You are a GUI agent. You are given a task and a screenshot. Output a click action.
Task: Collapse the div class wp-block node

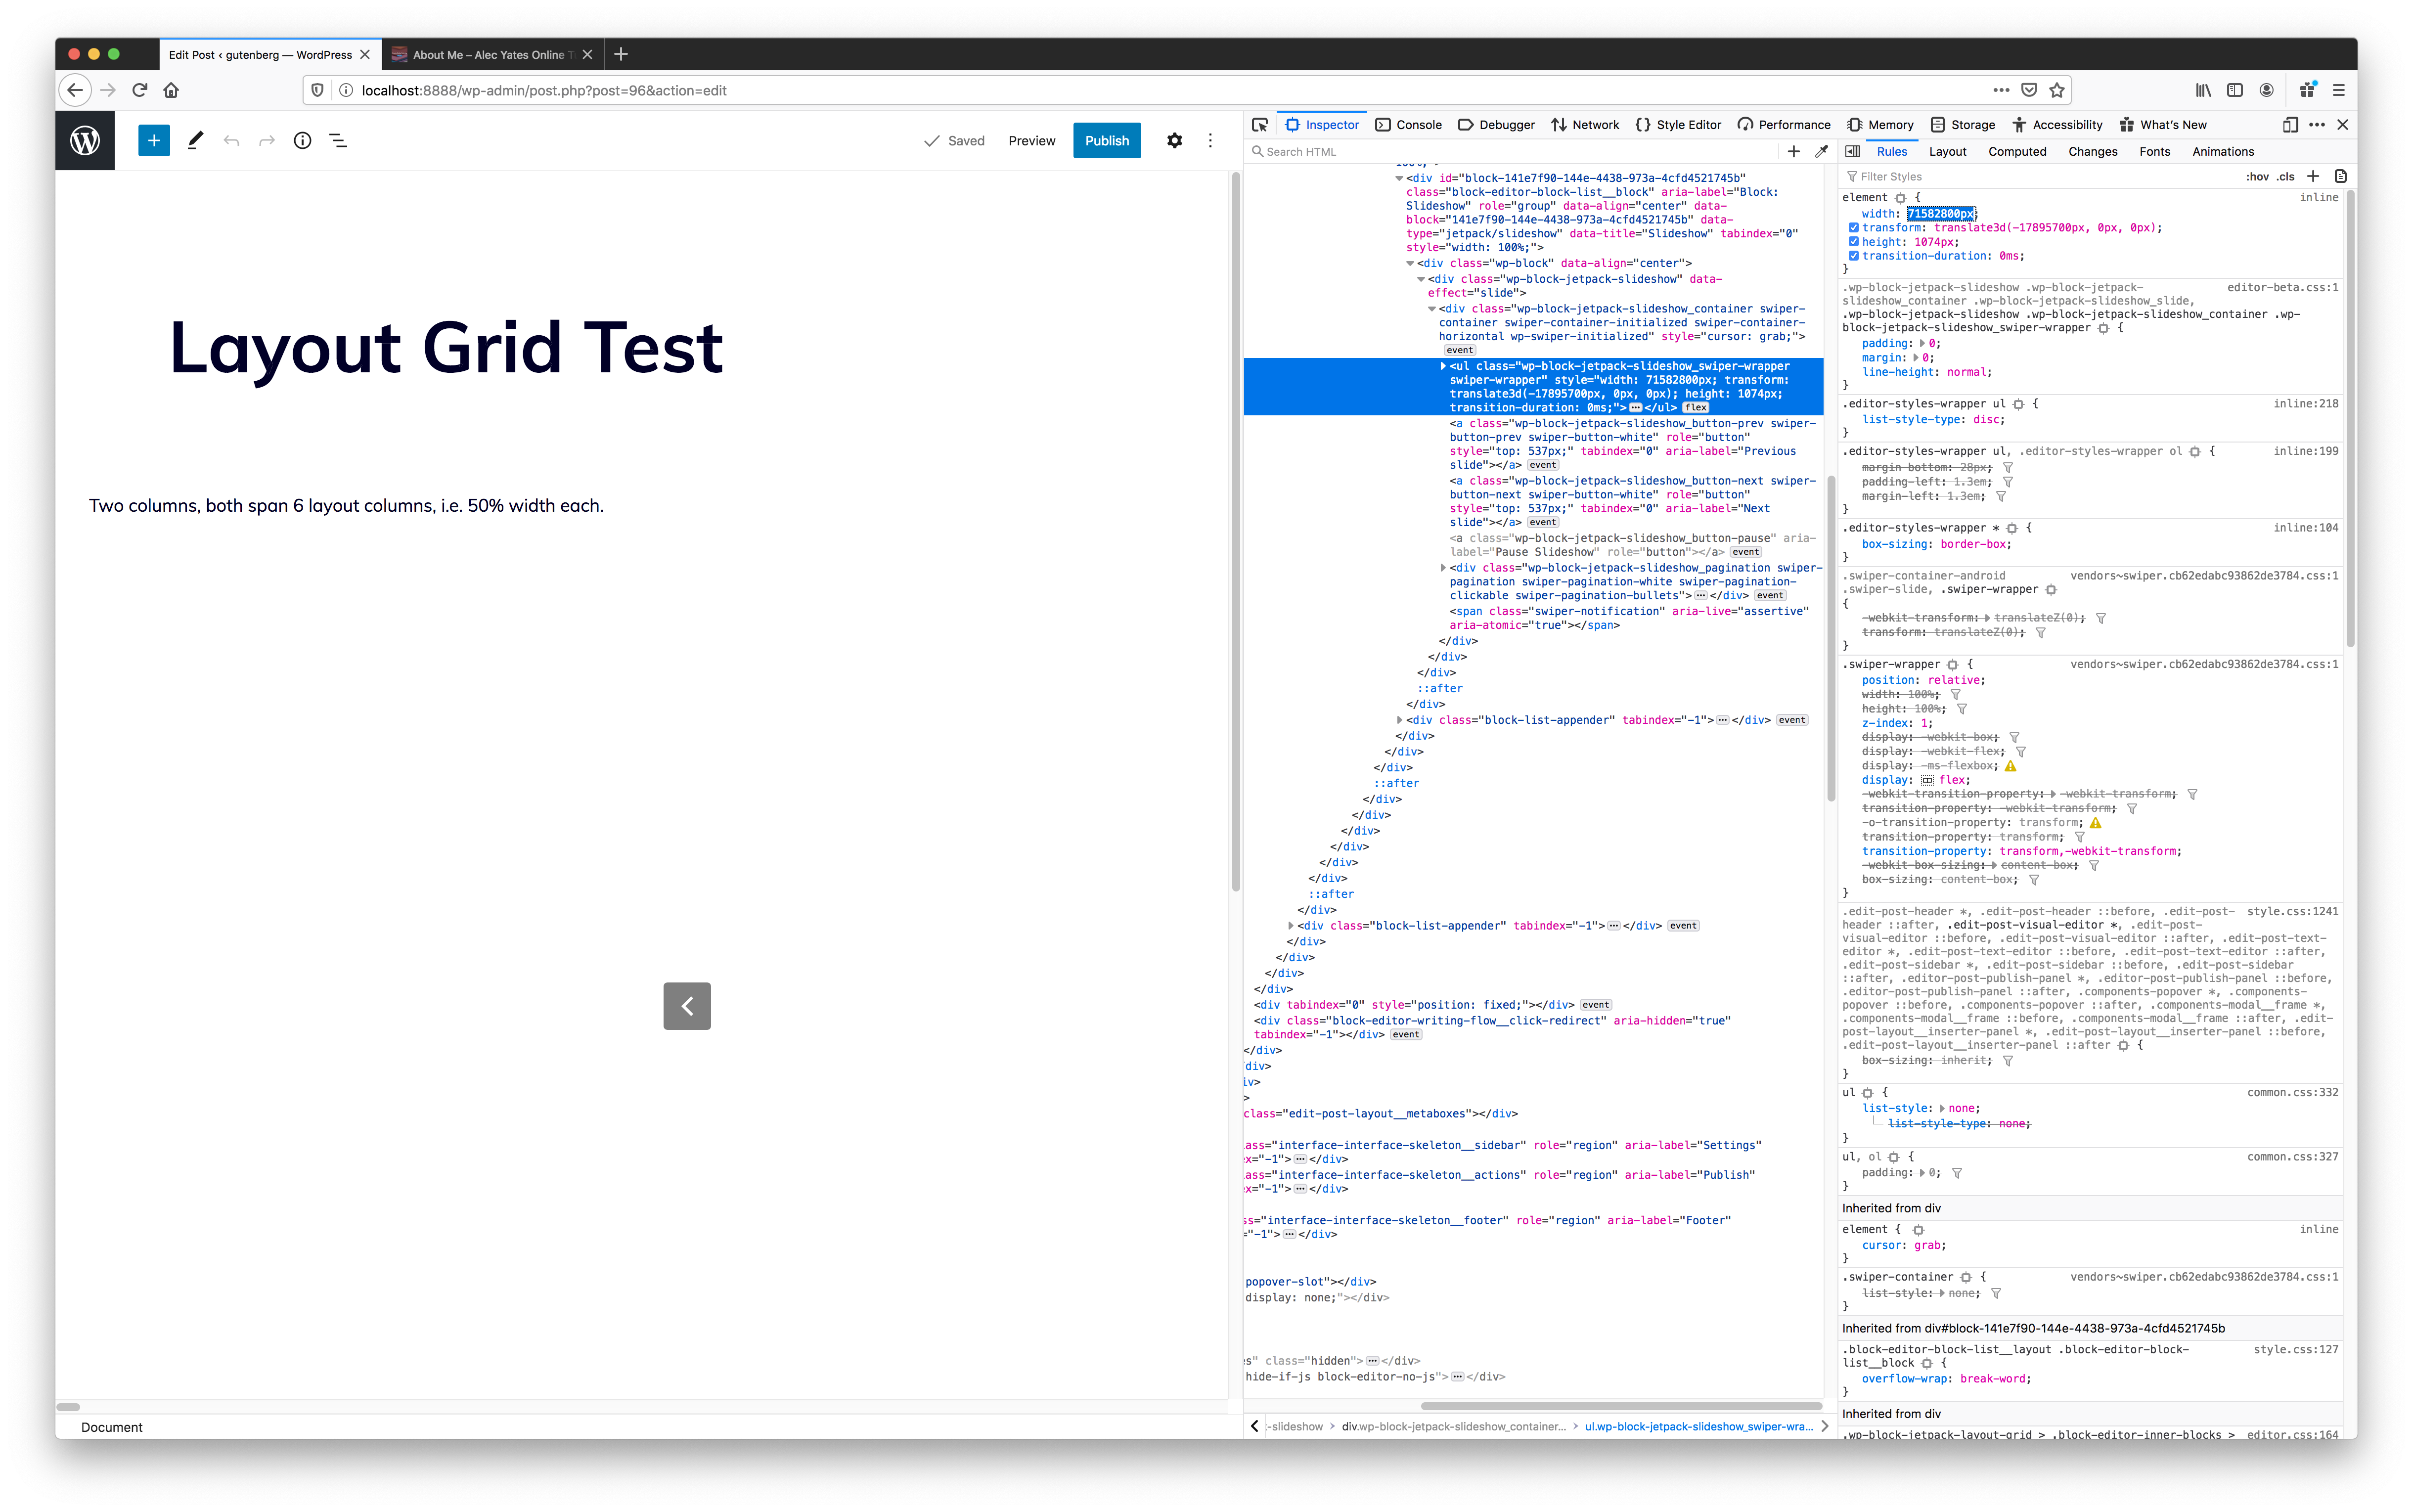pos(1410,264)
